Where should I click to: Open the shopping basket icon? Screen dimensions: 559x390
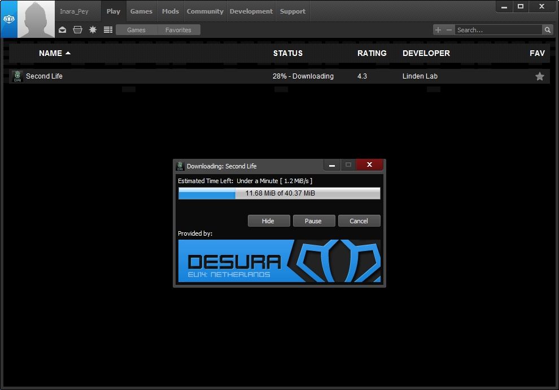pyautogui.click(x=78, y=30)
